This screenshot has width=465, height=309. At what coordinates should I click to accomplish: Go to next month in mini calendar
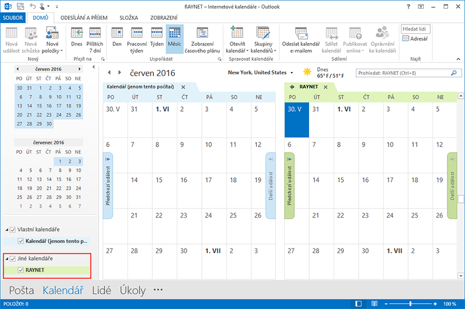[79, 69]
